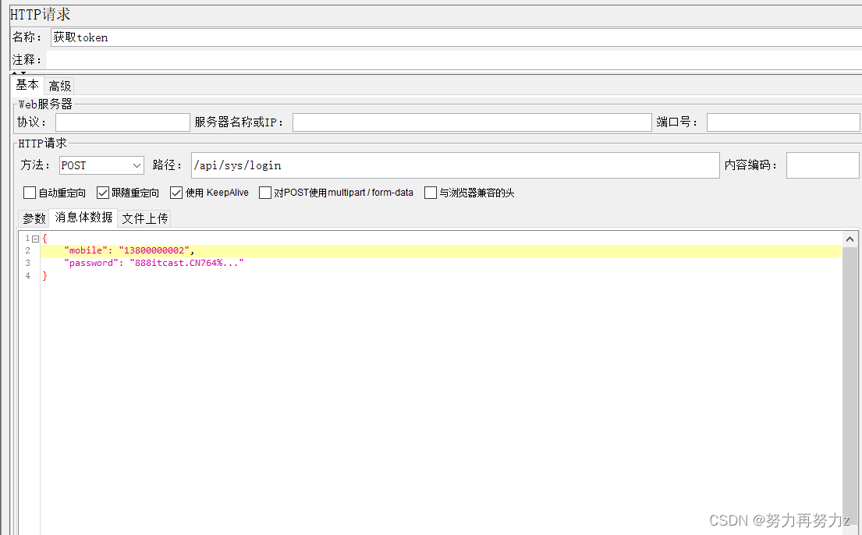The width and height of the screenshot is (862, 535).
Task: Click the 服务器名称或IP field
Action: click(468, 122)
